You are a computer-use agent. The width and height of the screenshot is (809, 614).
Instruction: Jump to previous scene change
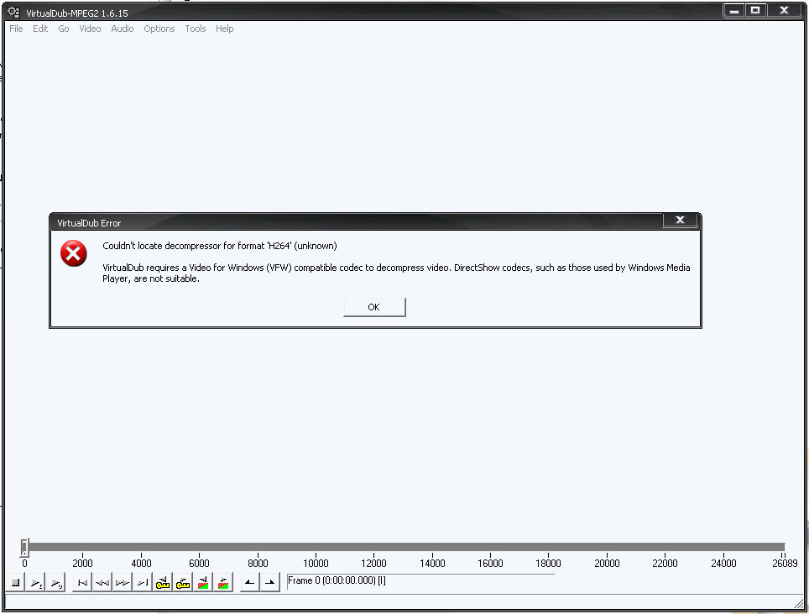point(203,583)
